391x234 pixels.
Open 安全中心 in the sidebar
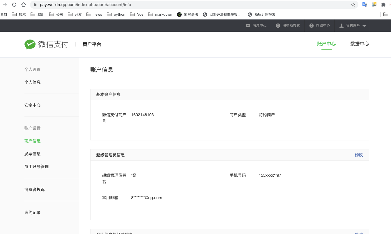33,105
